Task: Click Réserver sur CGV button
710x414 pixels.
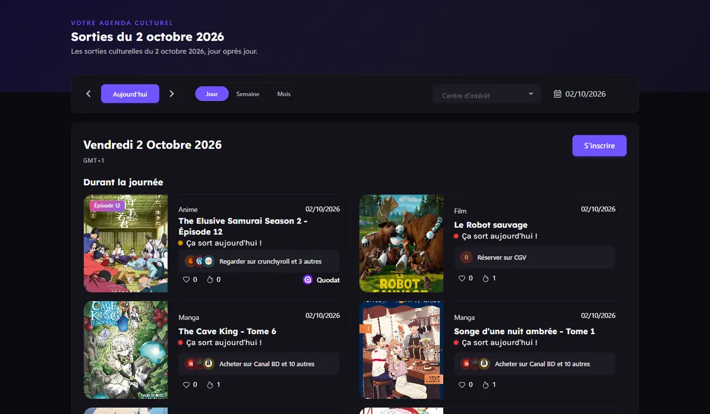Action: pos(535,257)
